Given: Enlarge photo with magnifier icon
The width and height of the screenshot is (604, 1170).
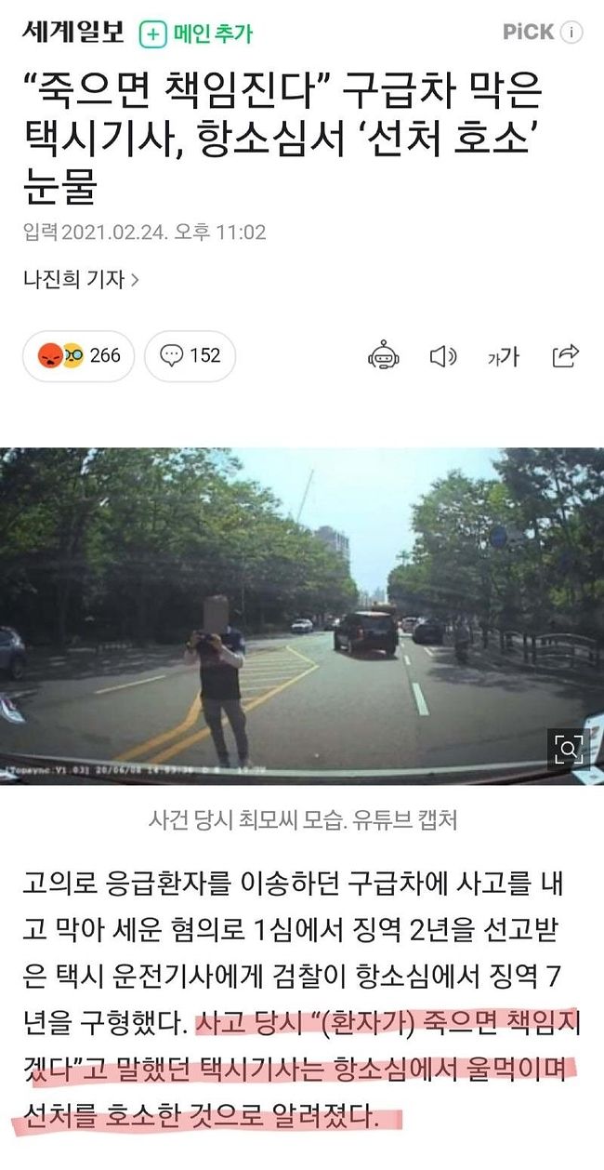Looking at the screenshot, I should tap(569, 750).
